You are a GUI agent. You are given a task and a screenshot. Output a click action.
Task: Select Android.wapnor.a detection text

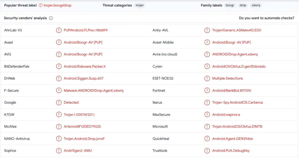[x=226, y=115]
